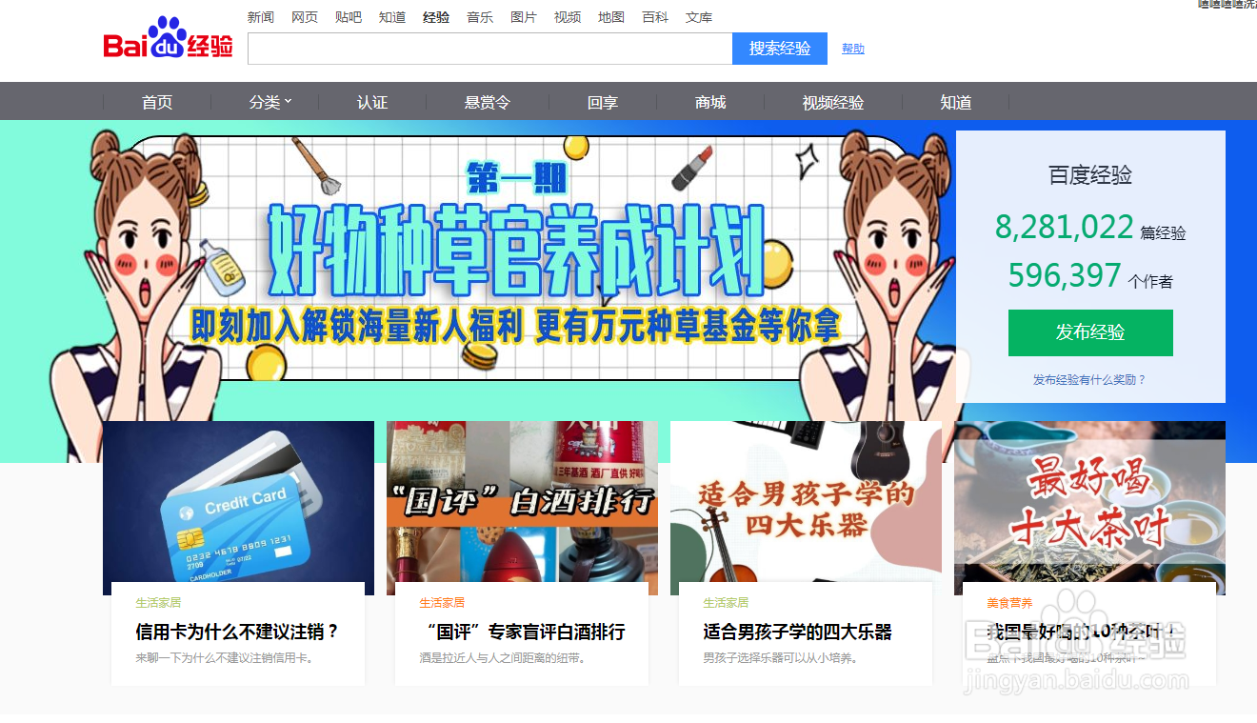1257x723 pixels.
Task: Click the 搜索经验 button
Action: point(780,49)
